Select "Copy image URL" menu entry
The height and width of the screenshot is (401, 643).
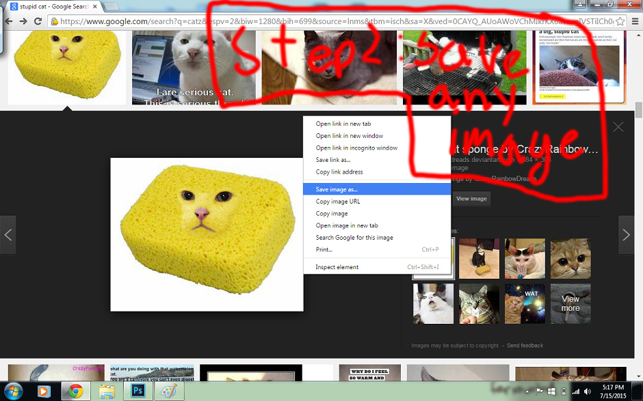pyautogui.click(x=338, y=202)
